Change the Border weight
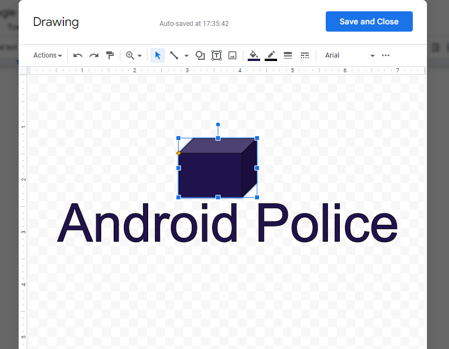The height and width of the screenshot is (349, 449). click(x=288, y=55)
